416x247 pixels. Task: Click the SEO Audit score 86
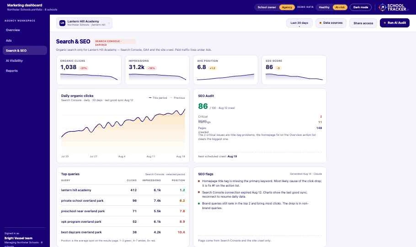(x=203, y=106)
